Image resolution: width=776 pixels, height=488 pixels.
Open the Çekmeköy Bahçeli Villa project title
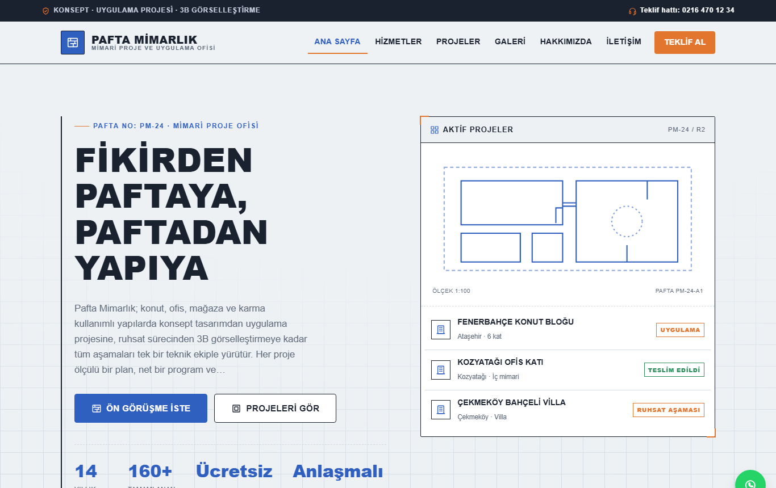tap(511, 402)
